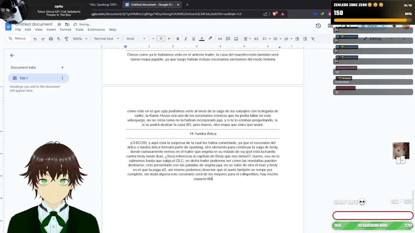415x233 pixels.
Task: Click the Print icon in toolbar
Action: [x=51, y=39]
